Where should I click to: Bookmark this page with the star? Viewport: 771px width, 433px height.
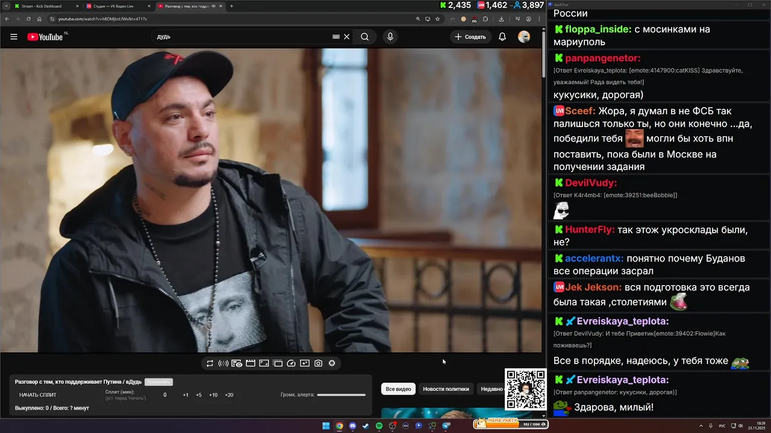(437, 19)
